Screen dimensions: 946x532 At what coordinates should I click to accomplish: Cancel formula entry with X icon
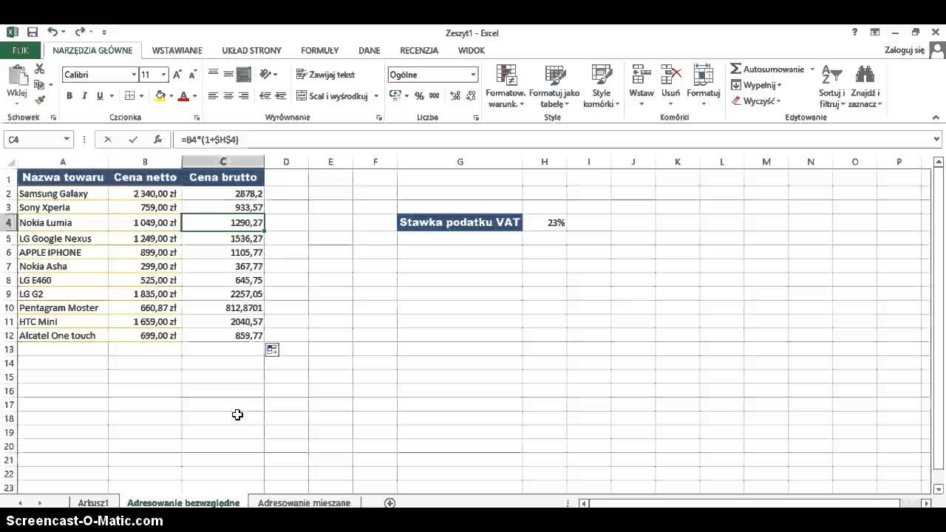tap(108, 139)
